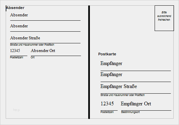The width and height of the screenshot is (179, 125).
Task: Click the recipient postal code 12345
Action: coord(107,104)
